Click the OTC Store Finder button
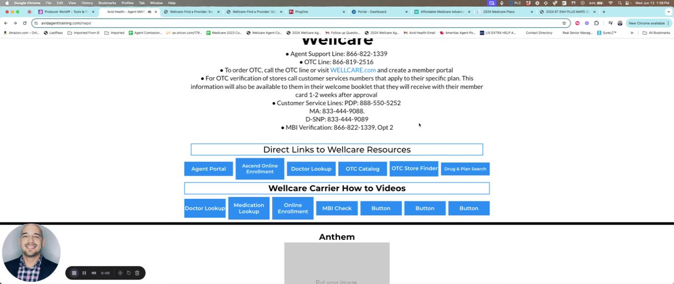674x284 pixels. coord(414,168)
